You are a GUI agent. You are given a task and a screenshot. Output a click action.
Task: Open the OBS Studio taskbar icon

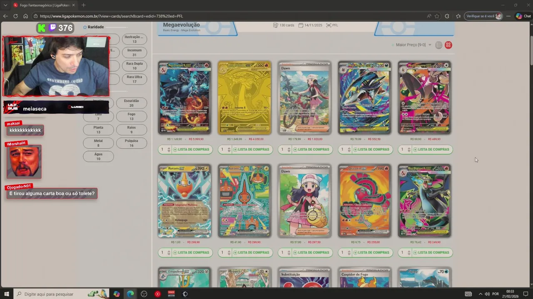[144, 294]
